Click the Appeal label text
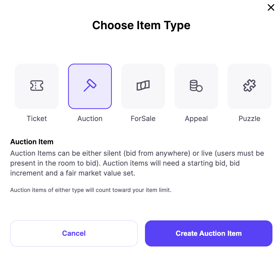 tap(196, 118)
